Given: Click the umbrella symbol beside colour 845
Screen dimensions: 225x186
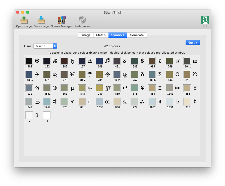Looking at the screenshot, I should 90,75.
